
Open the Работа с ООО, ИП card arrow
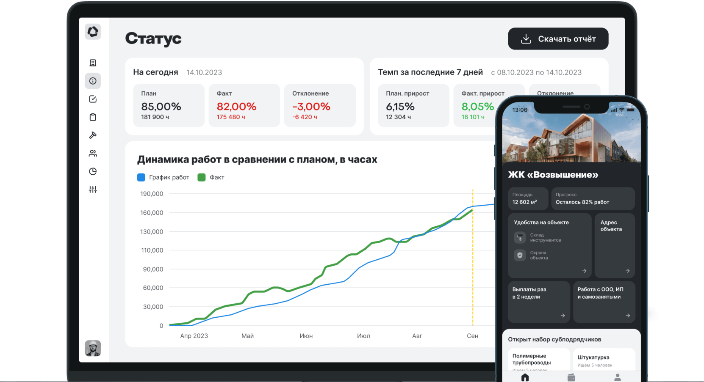628,316
